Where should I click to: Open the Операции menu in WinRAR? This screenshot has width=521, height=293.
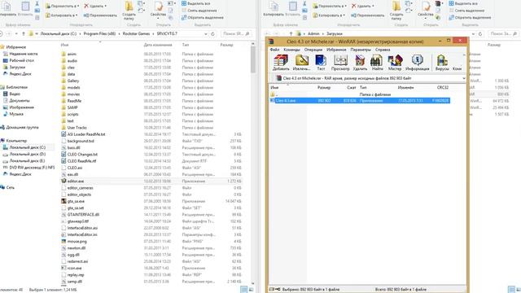[x=313, y=50]
